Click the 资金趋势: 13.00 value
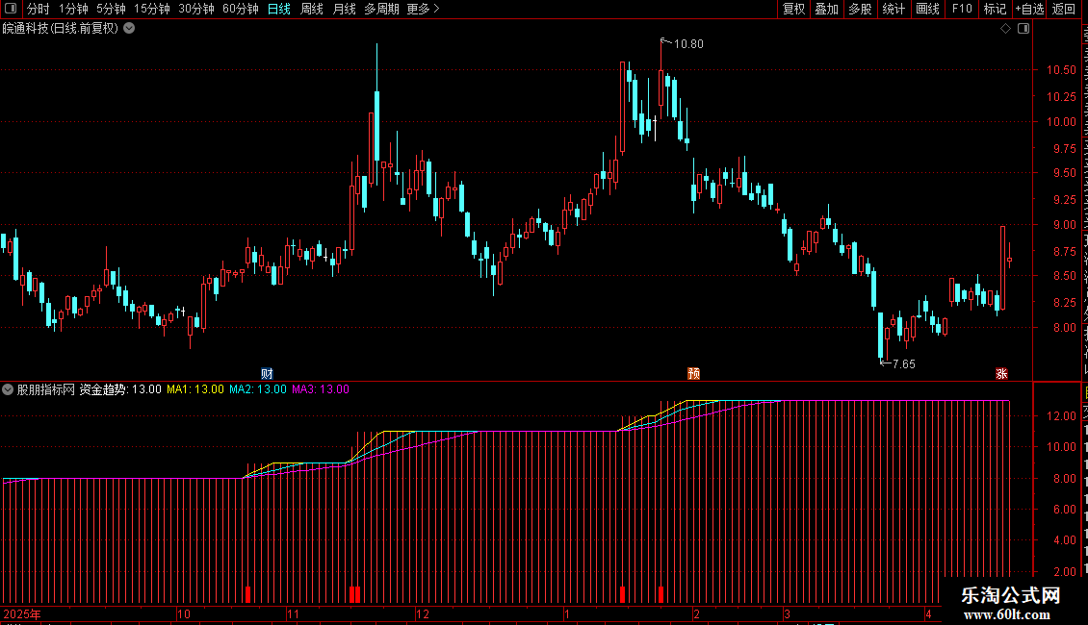Image resolution: width=1088 pixels, height=625 pixels. coord(120,389)
